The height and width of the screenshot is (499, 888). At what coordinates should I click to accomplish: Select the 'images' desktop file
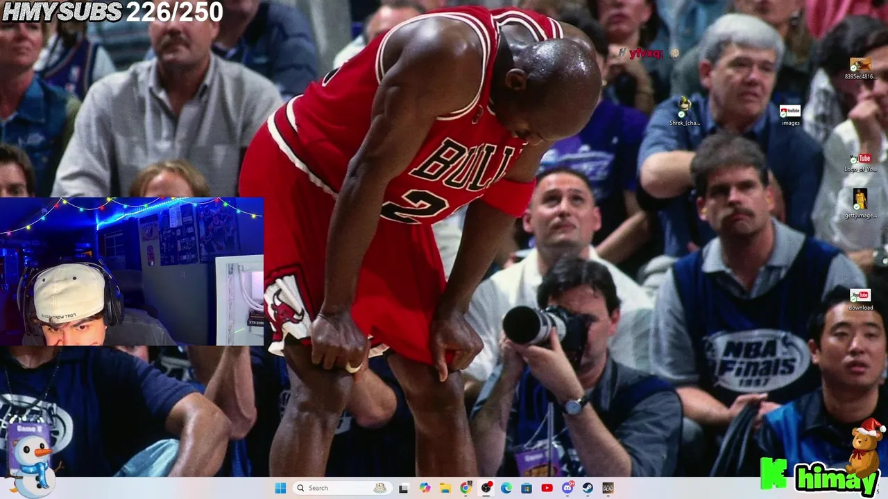[790, 115]
